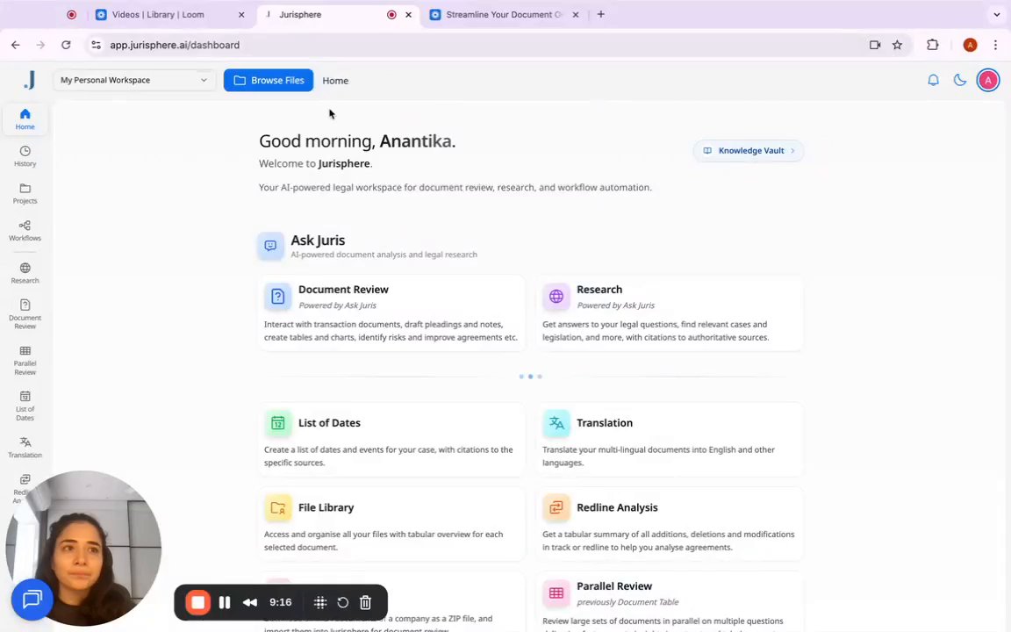Click the camera icon in address bar
1011x632 pixels.
point(875,45)
